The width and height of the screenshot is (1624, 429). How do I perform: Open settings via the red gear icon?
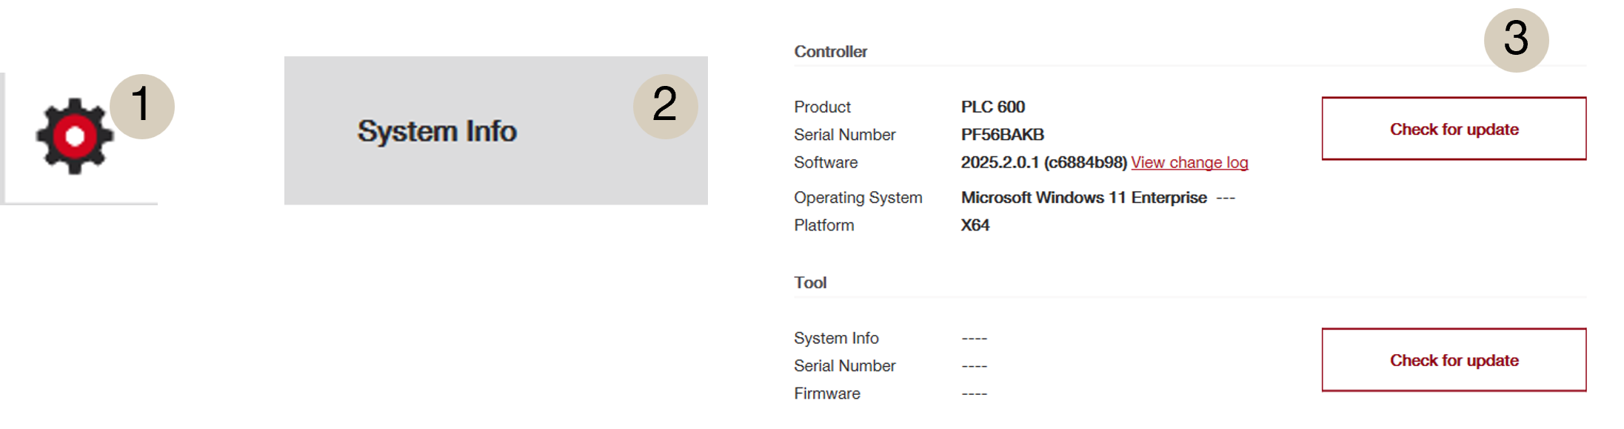point(74,137)
